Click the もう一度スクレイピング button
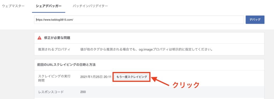 [x=132, y=77]
